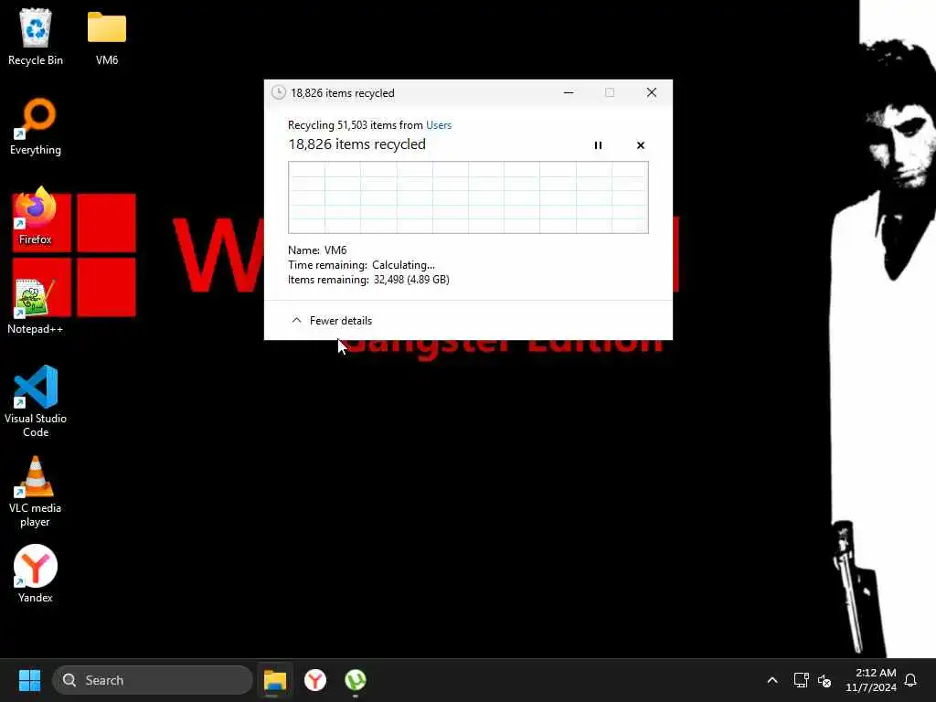The image size is (936, 702).
Task: Open the notification bell icon
Action: tap(910, 680)
